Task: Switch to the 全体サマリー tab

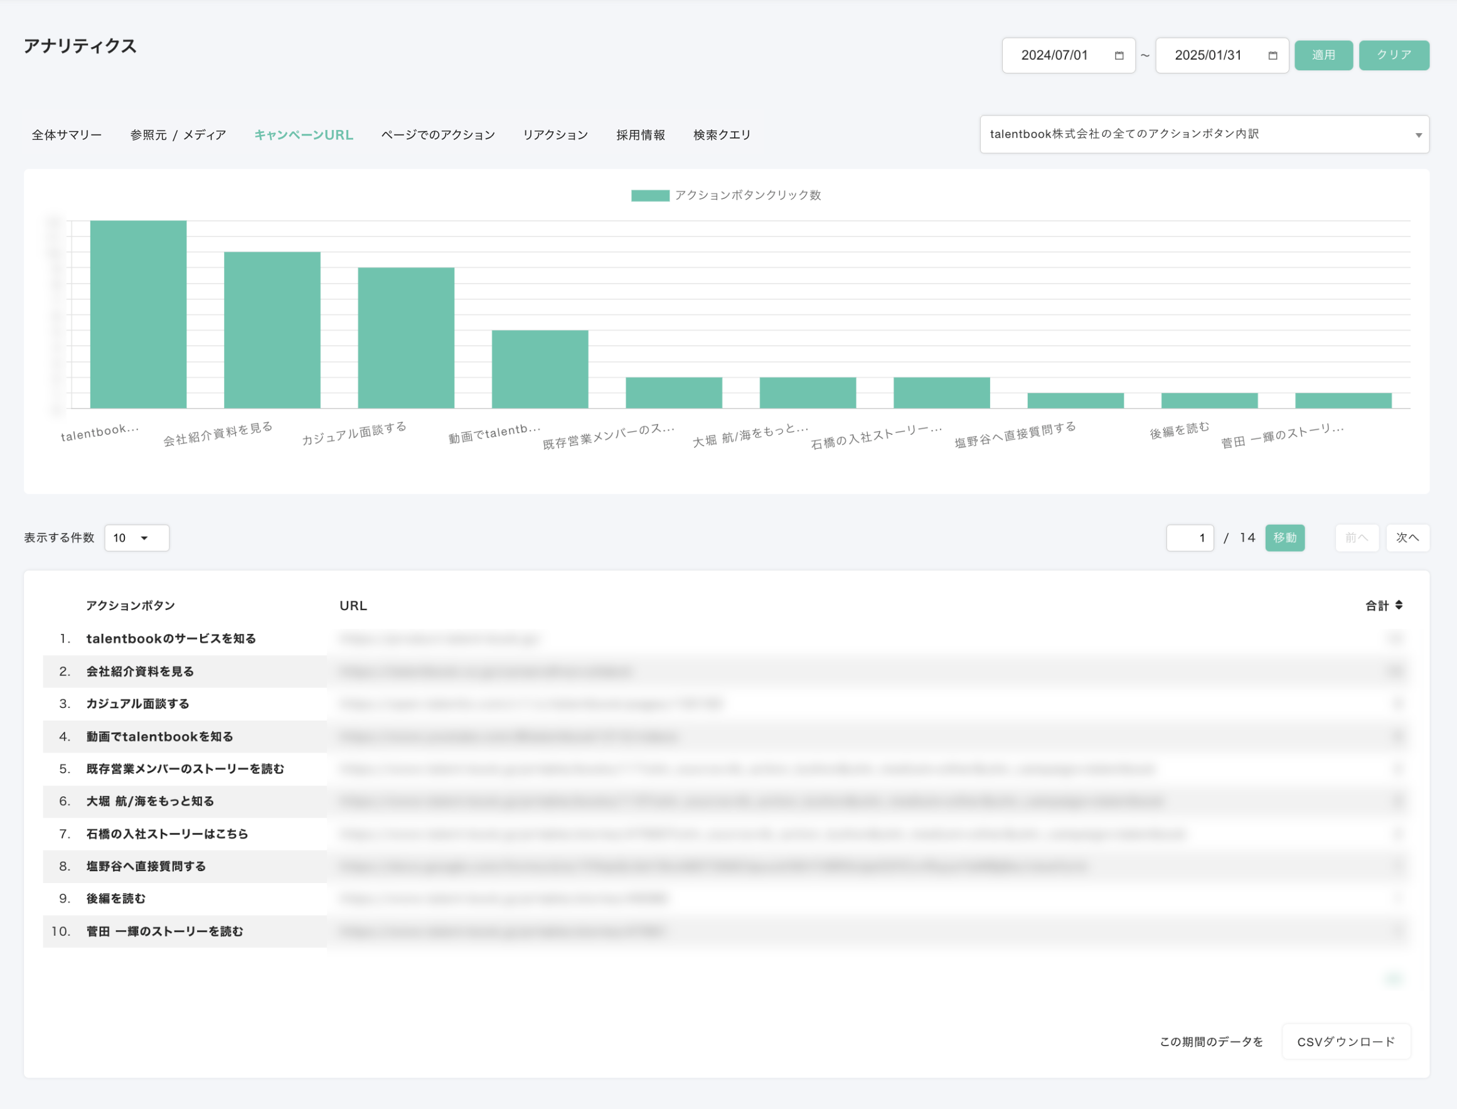Action: tap(67, 135)
